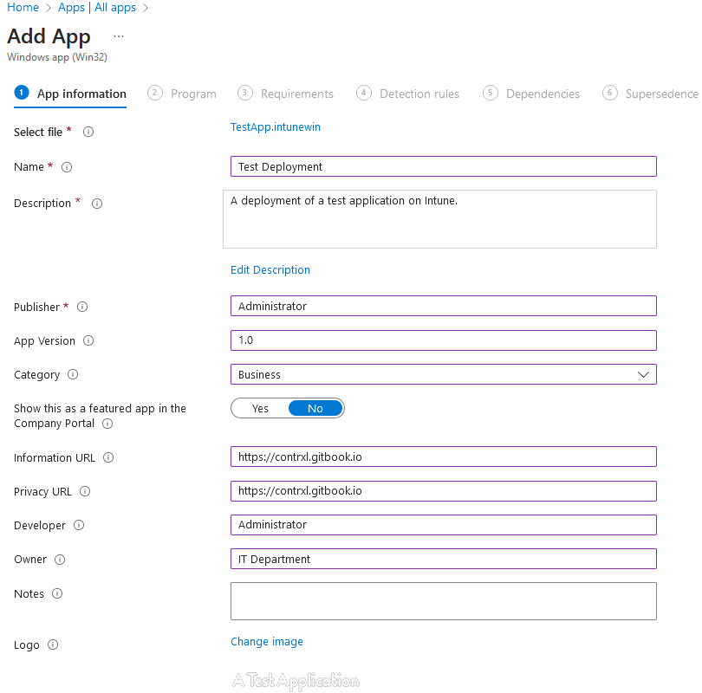Click the Logo info icon
The width and height of the screenshot is (702, 693).
point(52,644)
